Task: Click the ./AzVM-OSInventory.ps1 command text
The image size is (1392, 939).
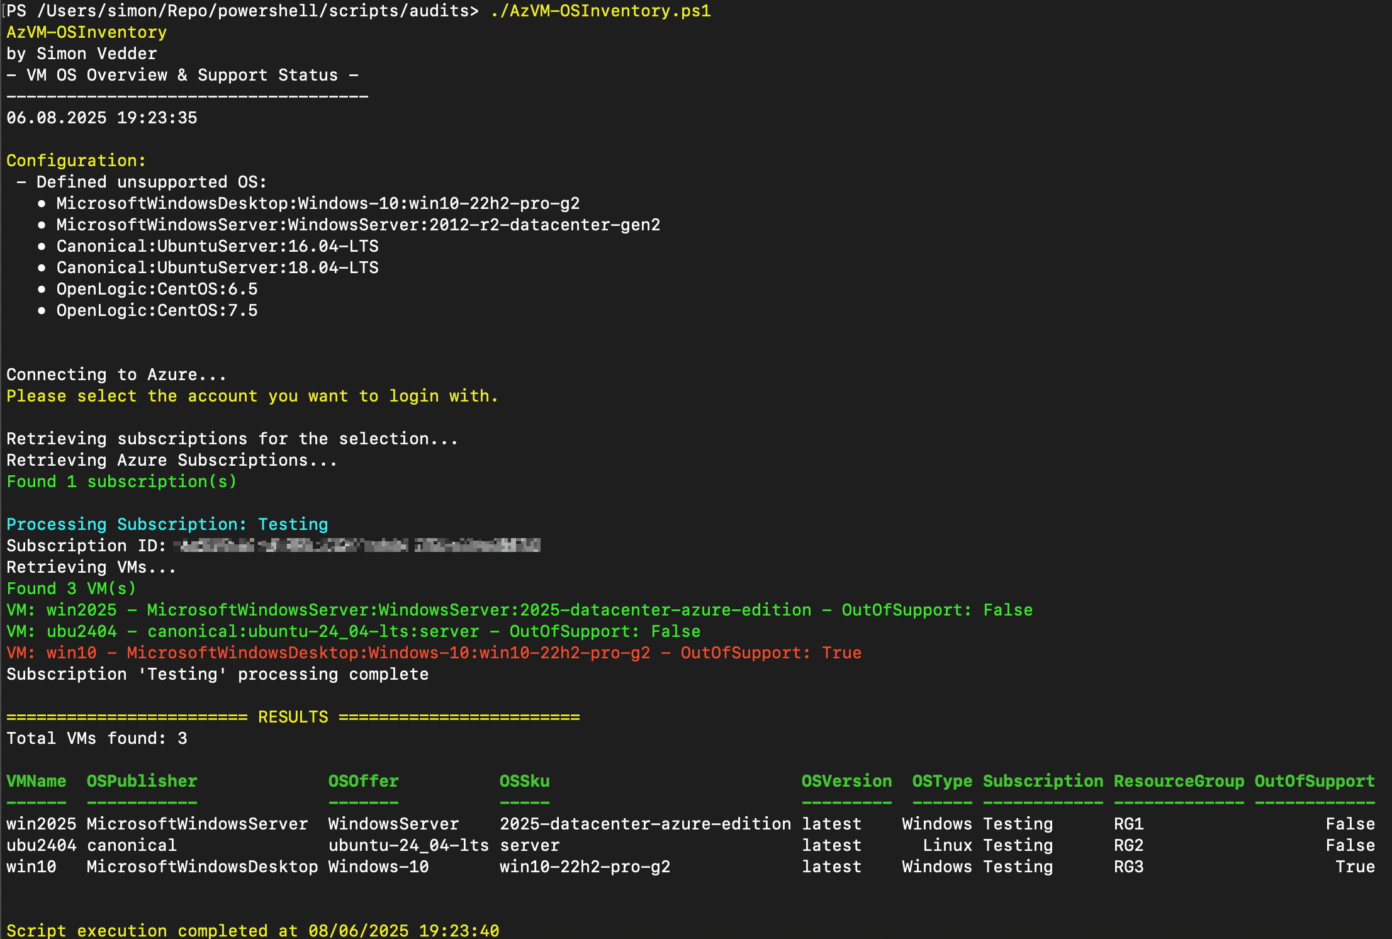Action: (600, 11)
